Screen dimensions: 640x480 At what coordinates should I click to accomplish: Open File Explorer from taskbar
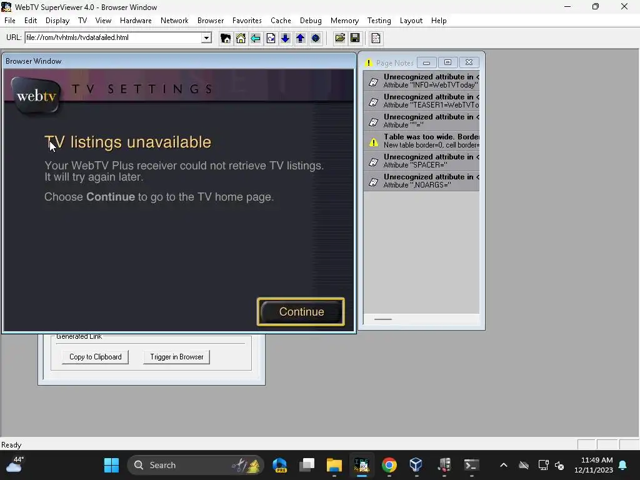[334, 465]
